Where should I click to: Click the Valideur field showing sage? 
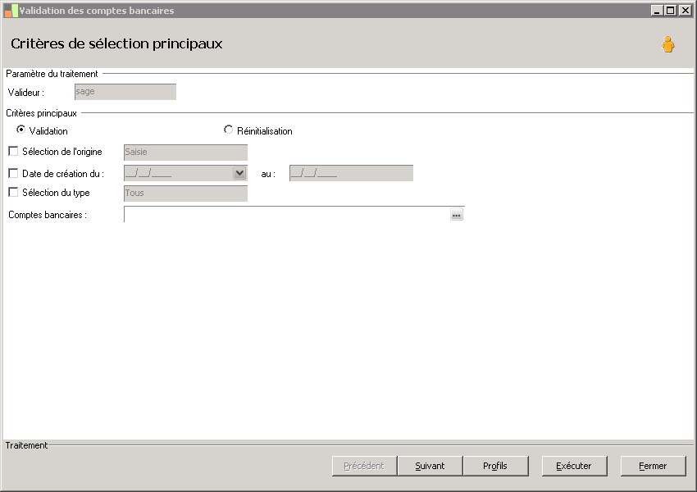click(125, 92)
